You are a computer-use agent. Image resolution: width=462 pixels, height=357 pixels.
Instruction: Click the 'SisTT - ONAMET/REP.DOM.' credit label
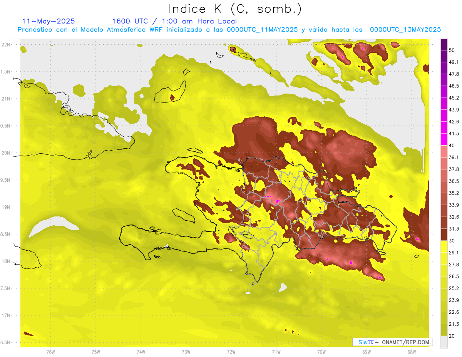pos(393,342)
